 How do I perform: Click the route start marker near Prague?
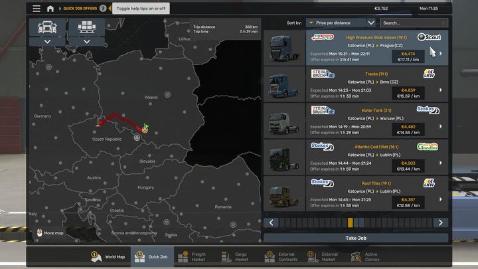coord(98,123)
